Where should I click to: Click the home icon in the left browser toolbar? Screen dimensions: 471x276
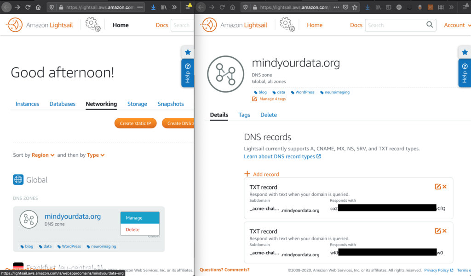click(x=38, y=7)
